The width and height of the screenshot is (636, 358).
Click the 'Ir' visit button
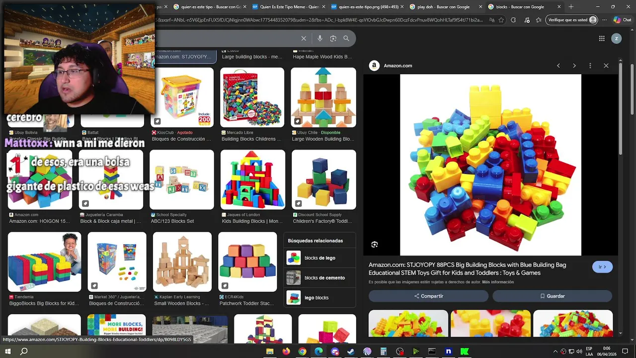(602, 267)
